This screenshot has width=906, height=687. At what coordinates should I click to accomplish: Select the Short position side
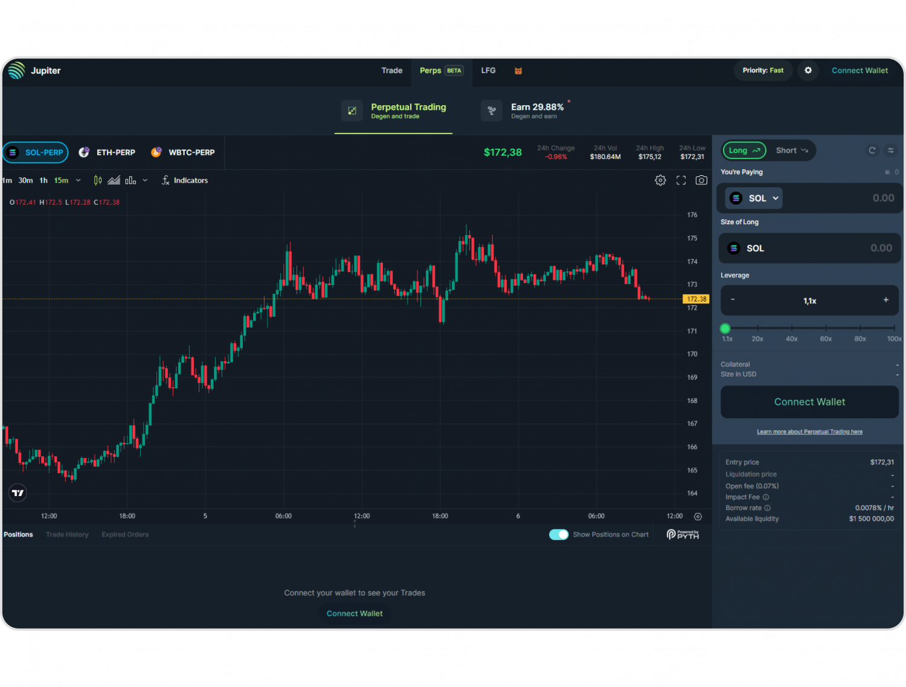coord(792,150)
